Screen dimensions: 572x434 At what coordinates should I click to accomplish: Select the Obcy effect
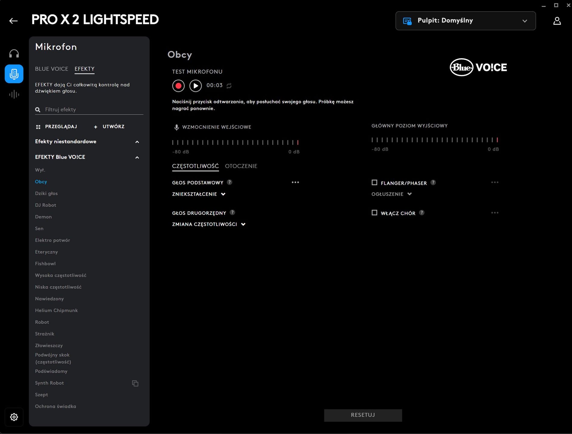(41, 182)
